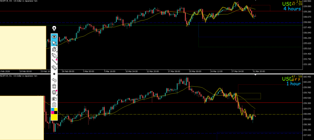Screen dimensions: 314x140
Task: Undo the last drawing action
Action: [x=54, y=80]
